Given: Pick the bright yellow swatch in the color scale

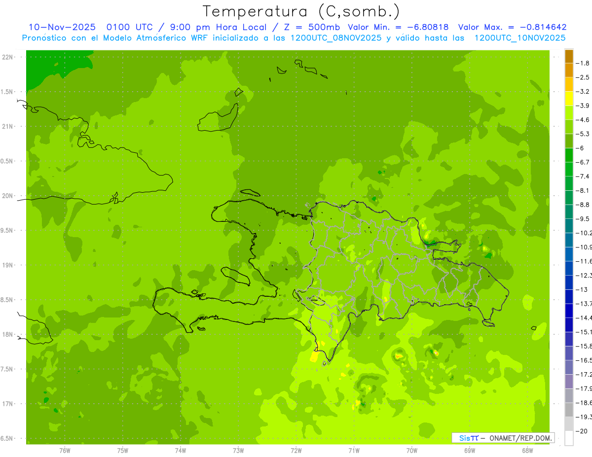Looking at the screenshot, I should 569,99.
